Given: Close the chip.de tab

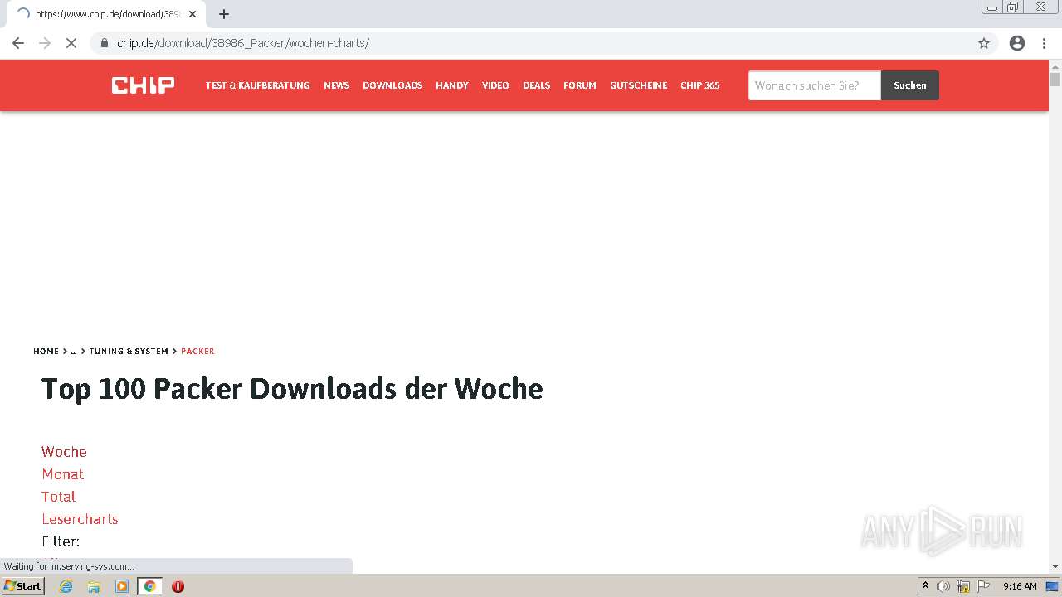Looking at the screenshot, I should click(x=192, y=14).
